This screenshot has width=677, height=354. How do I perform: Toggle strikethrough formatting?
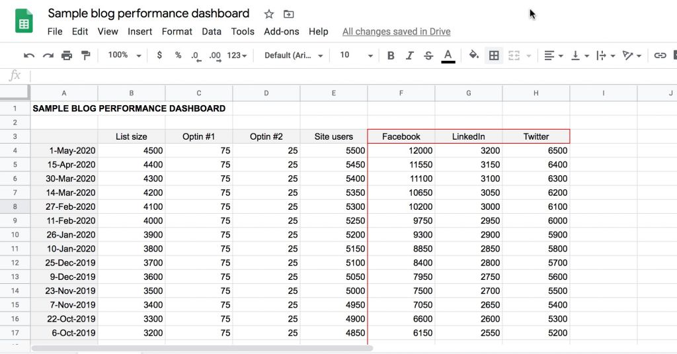(428, 56)
